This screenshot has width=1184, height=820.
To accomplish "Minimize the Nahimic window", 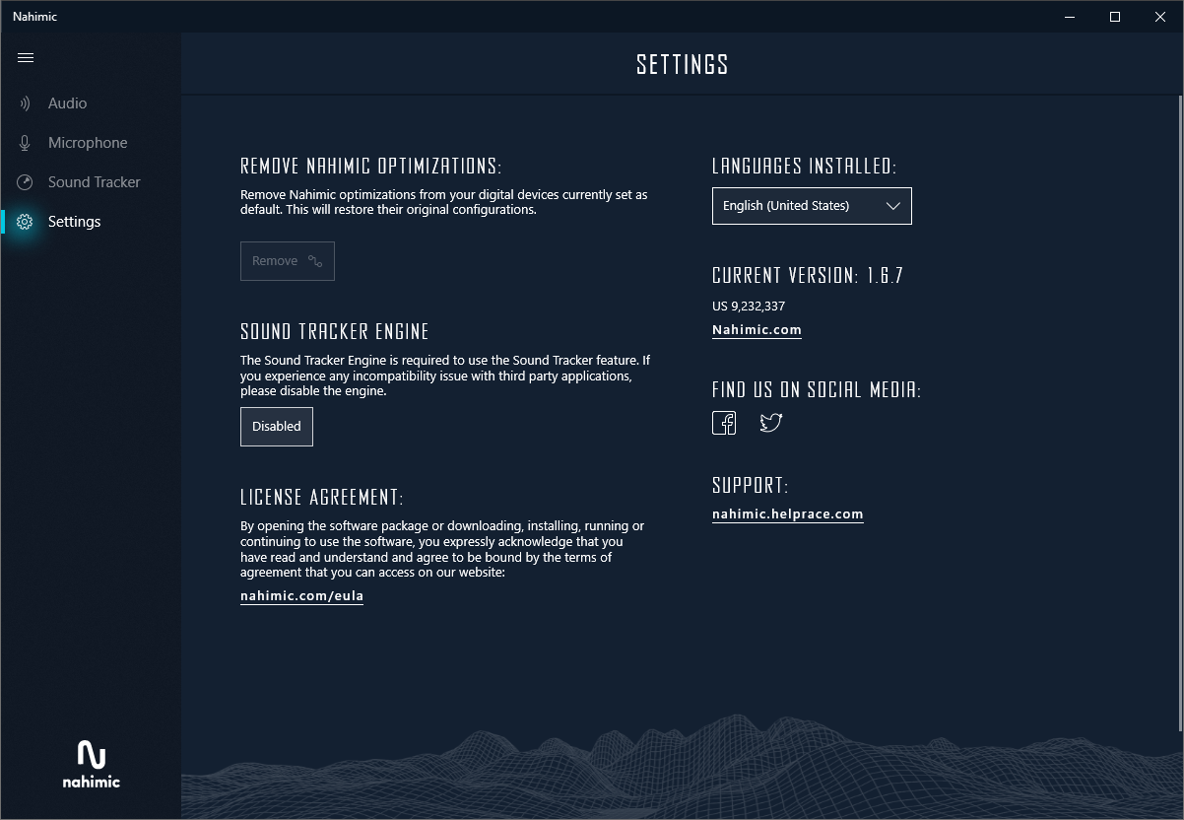I will tap(1070, 16).
